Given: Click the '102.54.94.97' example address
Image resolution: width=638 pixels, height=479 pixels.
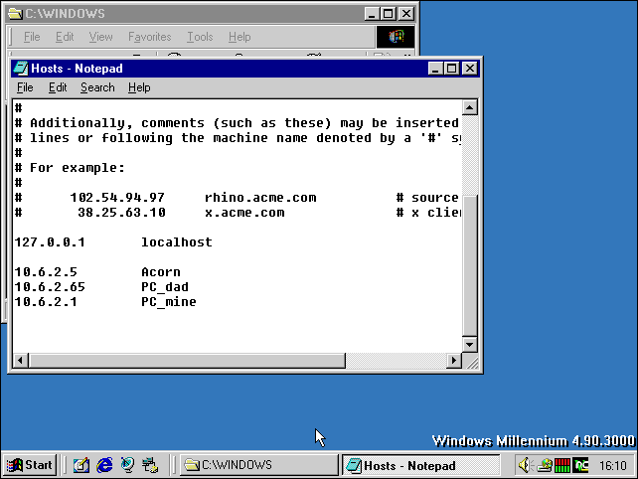Looking at the screenshot, I should pyautogui.click(x=117, y=198).
